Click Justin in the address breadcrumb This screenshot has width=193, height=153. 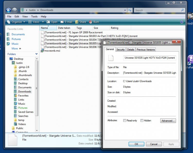point(32,10)
